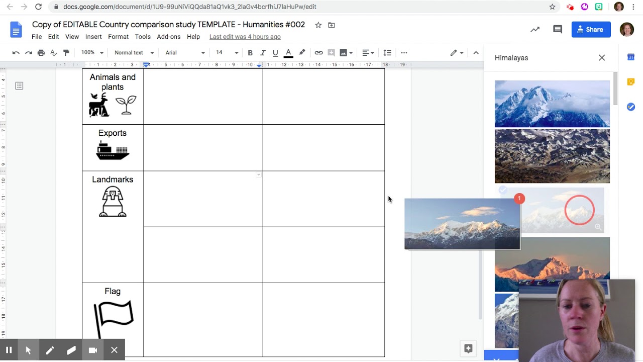The image size is (643, 362).
Task: Collapse the toolbar with the chevron
Action: (476, 53)
